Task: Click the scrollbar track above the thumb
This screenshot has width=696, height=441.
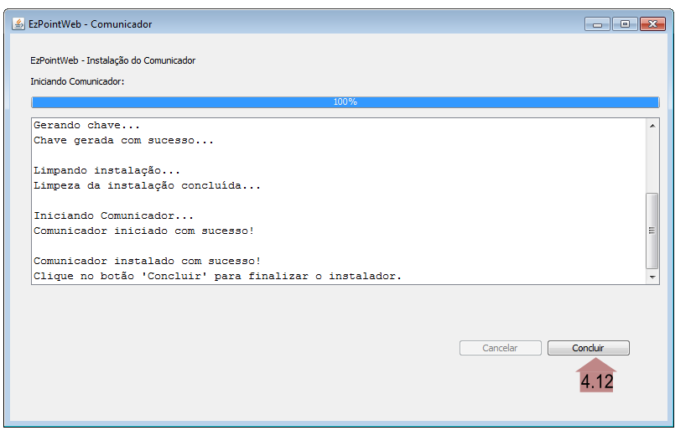Action: [652, 161]
